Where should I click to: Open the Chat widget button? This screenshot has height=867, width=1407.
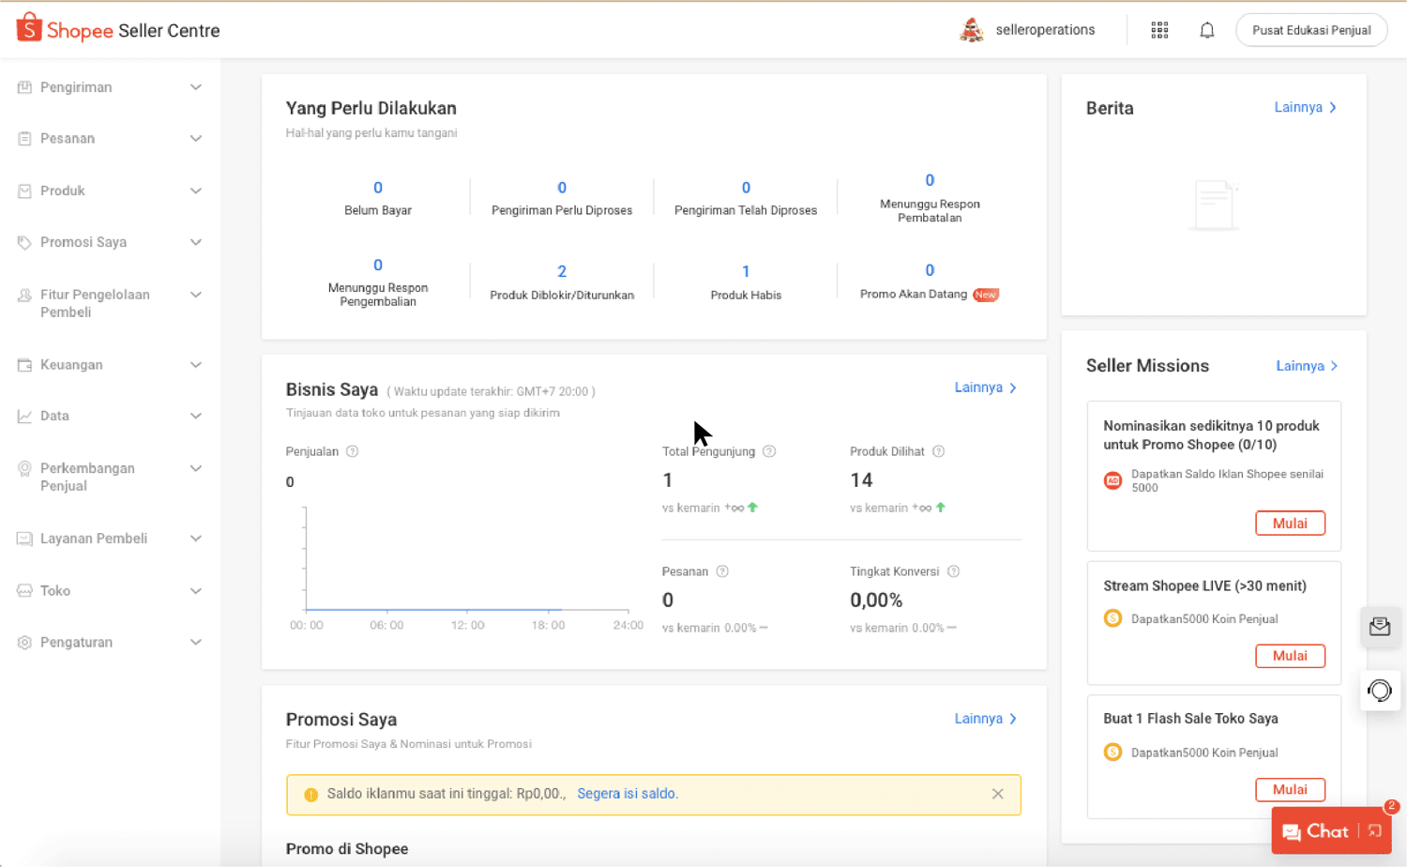coord(1315,831)
